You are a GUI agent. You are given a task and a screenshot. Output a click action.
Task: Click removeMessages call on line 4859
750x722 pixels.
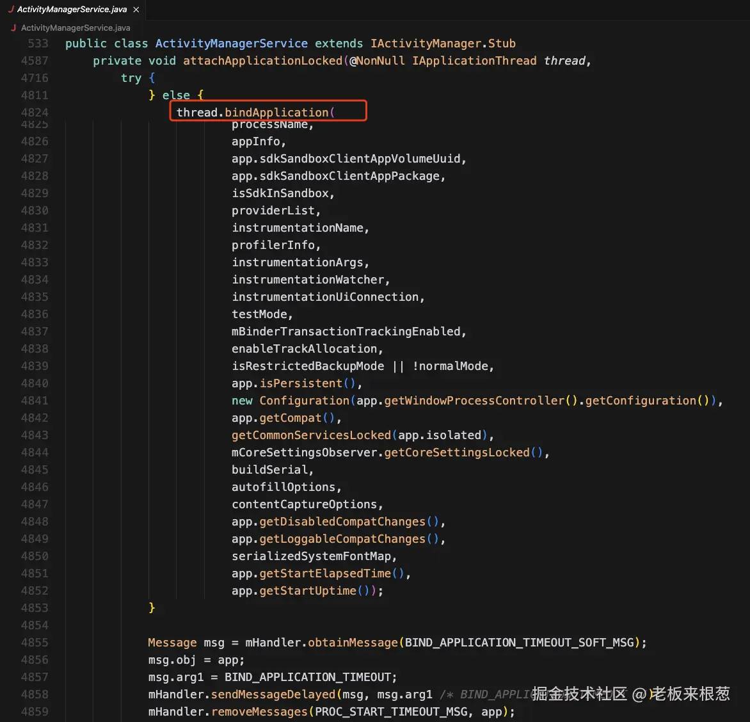click(x=259, y=712)
